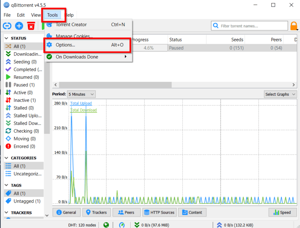
Task: Click the connection status globe icon
Action: [x=106, y=225]
